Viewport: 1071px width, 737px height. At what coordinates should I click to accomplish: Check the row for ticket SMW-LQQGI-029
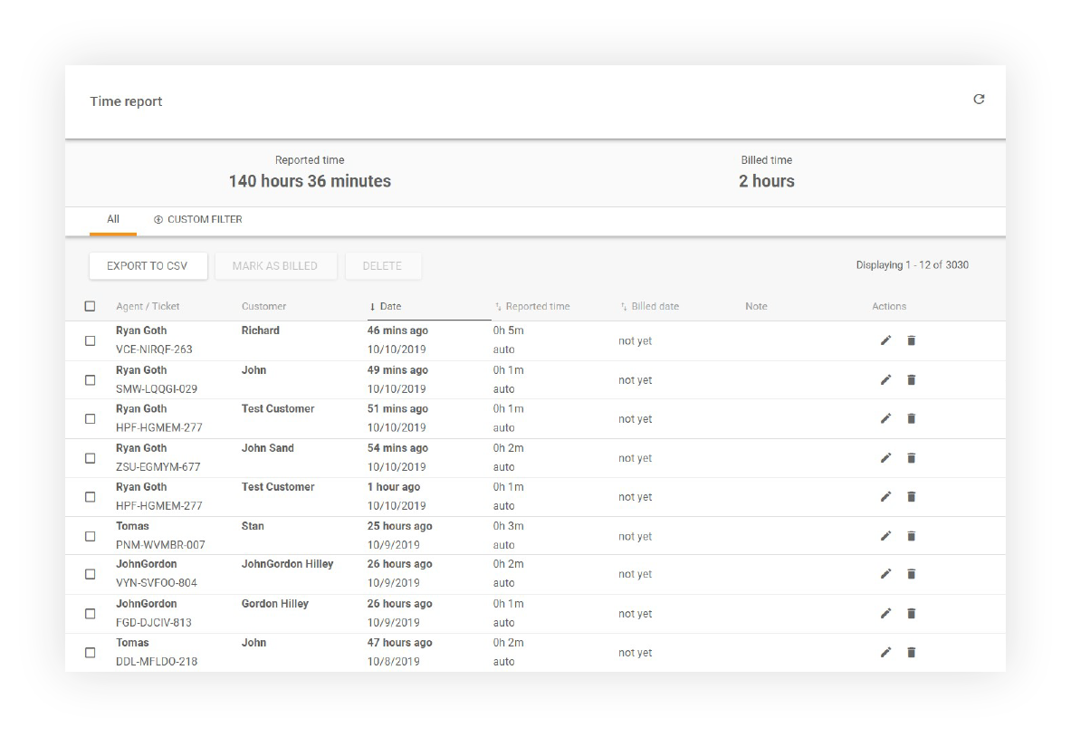pyautogui.click(x=90, y=379)
